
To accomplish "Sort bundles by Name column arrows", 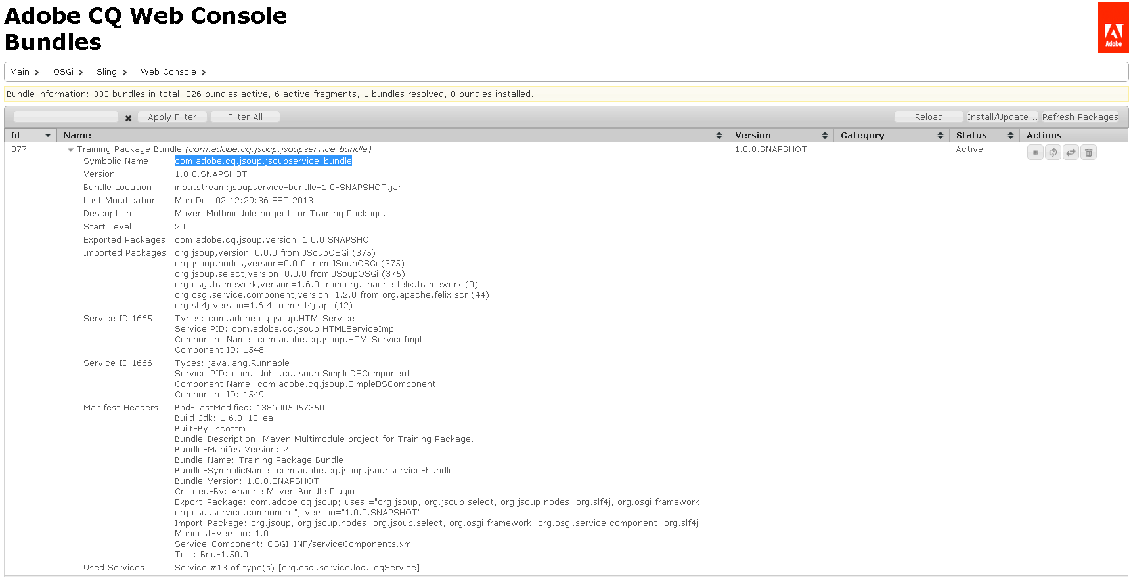I will [719, 136].
